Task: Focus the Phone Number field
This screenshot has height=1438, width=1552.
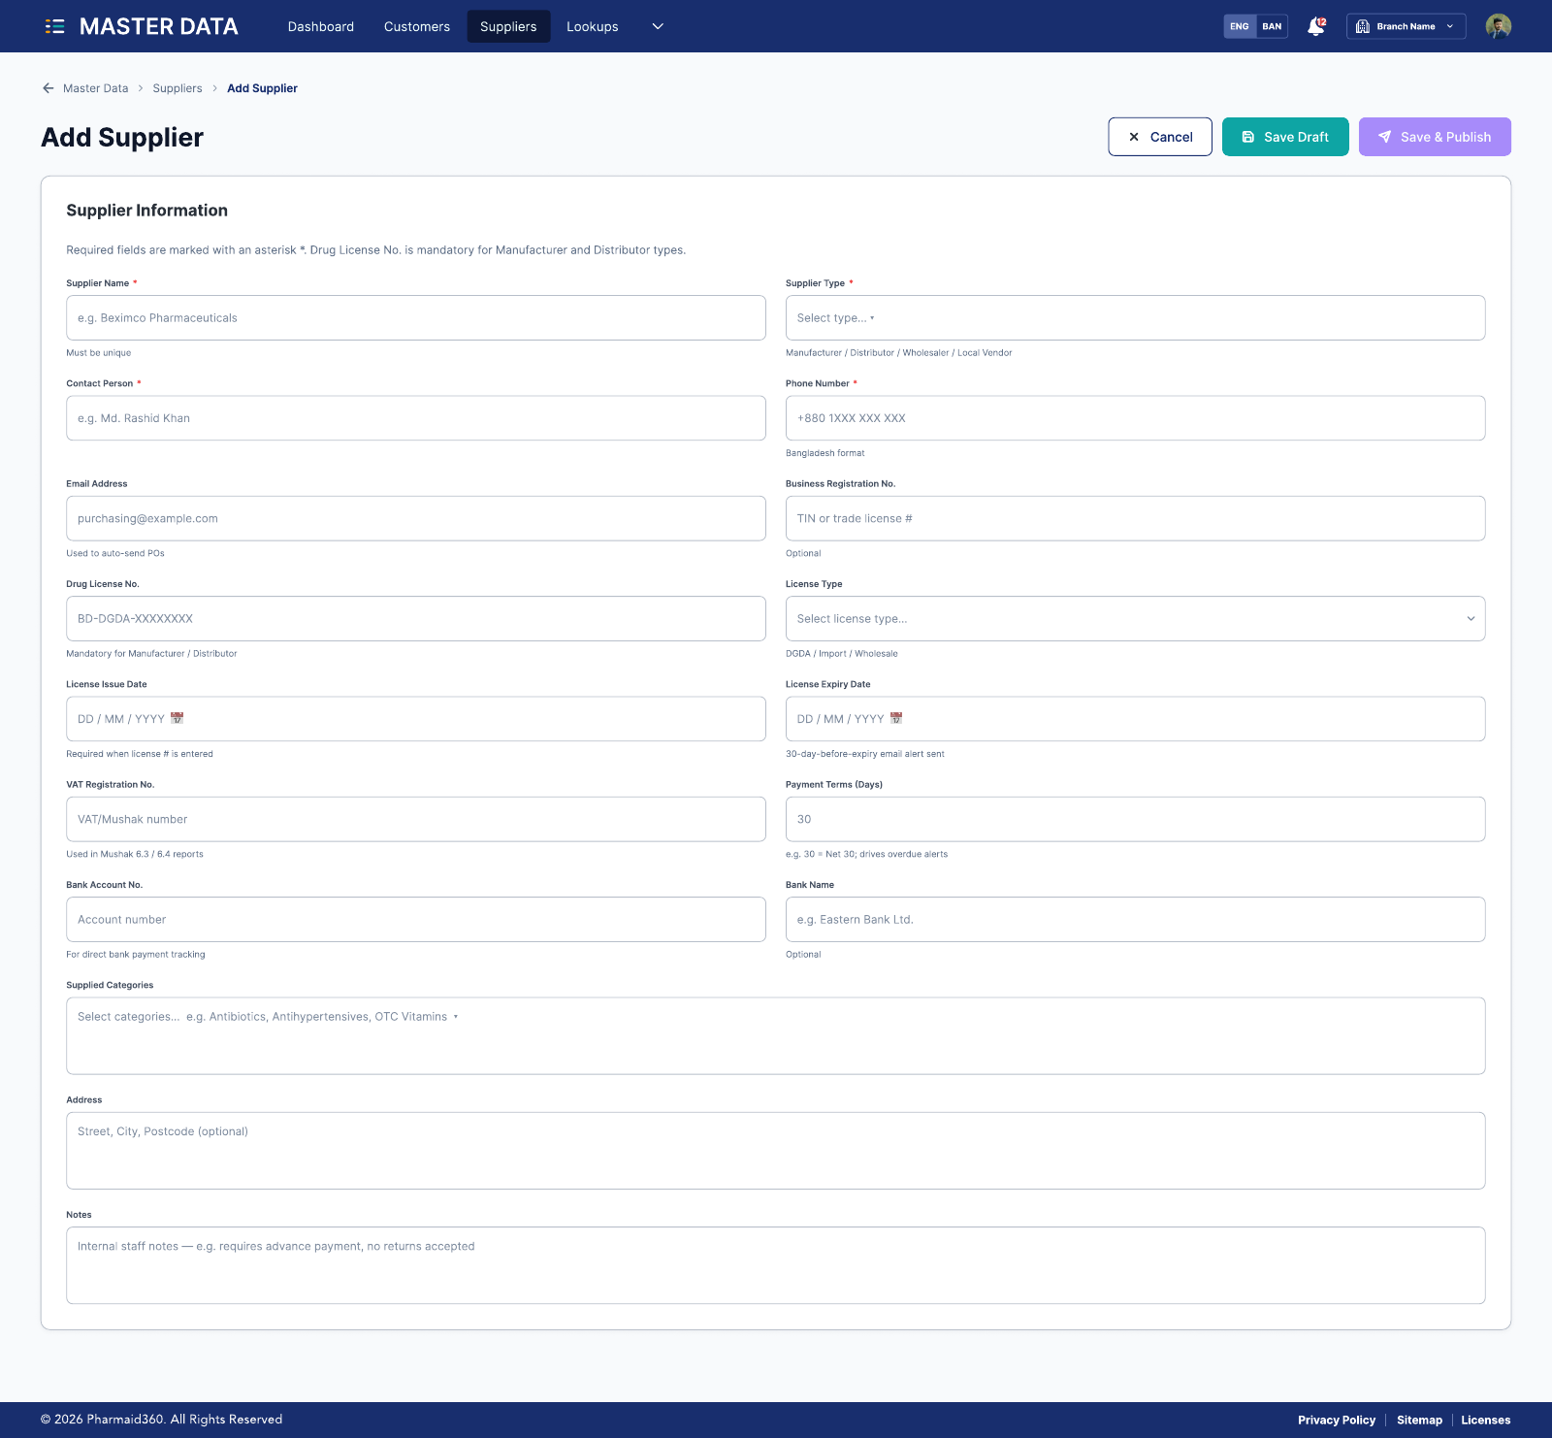Action: pyautogui.click(x=1135, y=418)
